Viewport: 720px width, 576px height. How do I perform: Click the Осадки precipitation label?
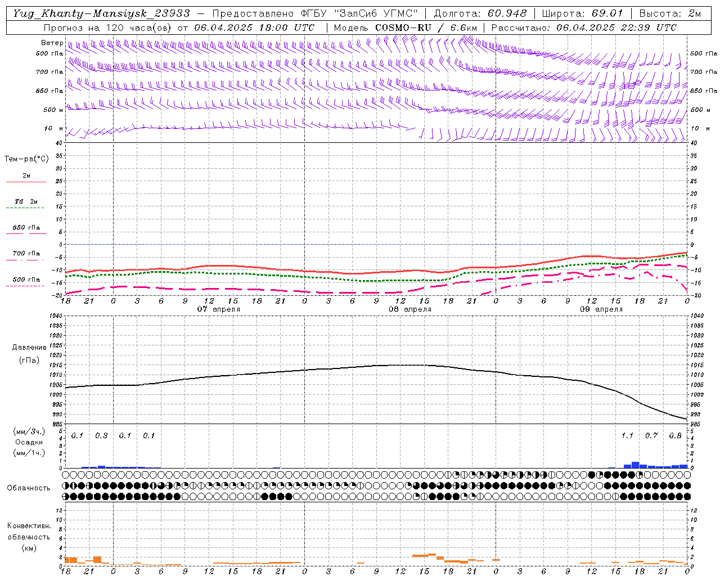point(29,442)
